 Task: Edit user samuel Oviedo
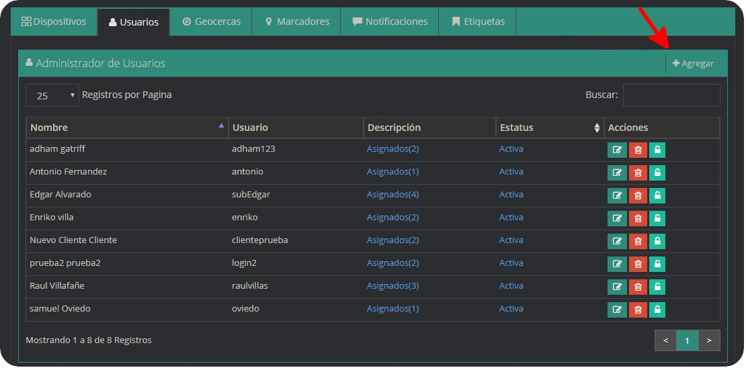point(617,310)
